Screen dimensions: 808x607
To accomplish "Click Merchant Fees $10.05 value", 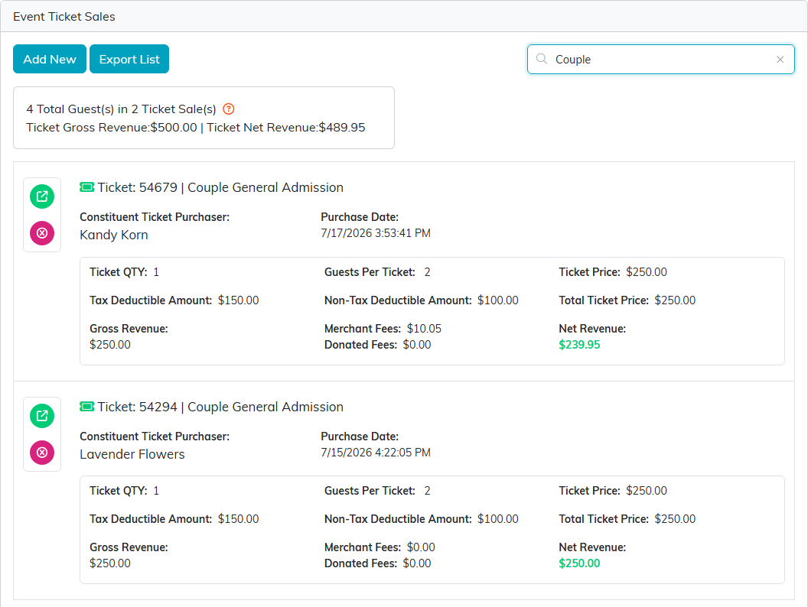I will tap(424, 329).
